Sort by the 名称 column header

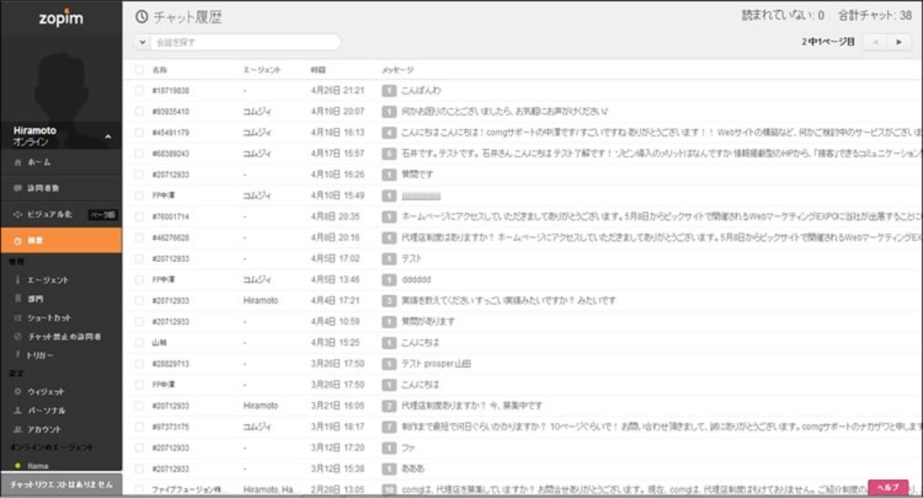(x=159, y=70)
